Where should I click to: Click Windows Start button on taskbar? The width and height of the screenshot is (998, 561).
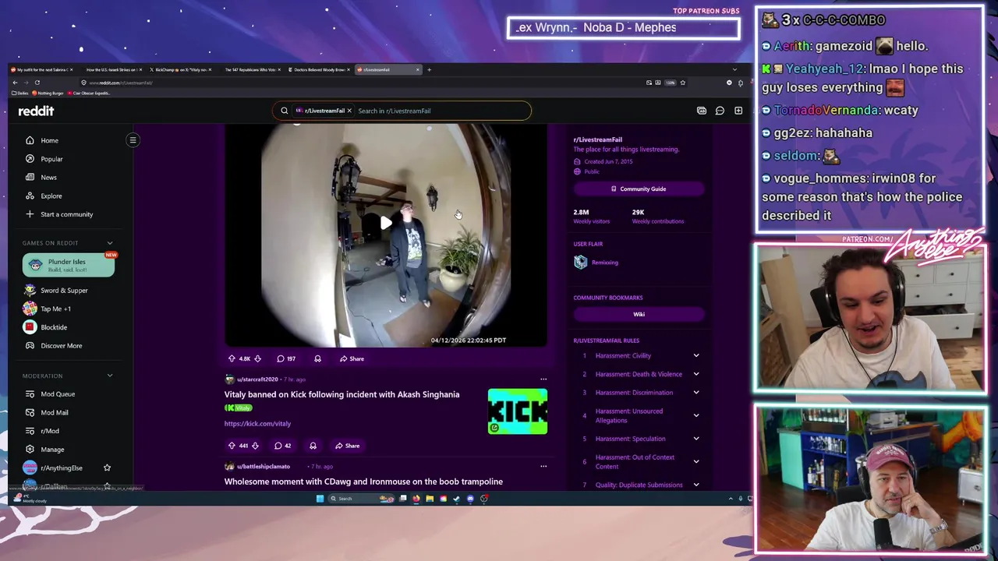320,499
